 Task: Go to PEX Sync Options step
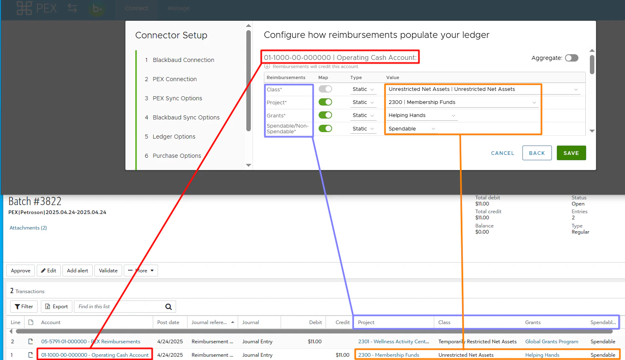pos(177,98)
